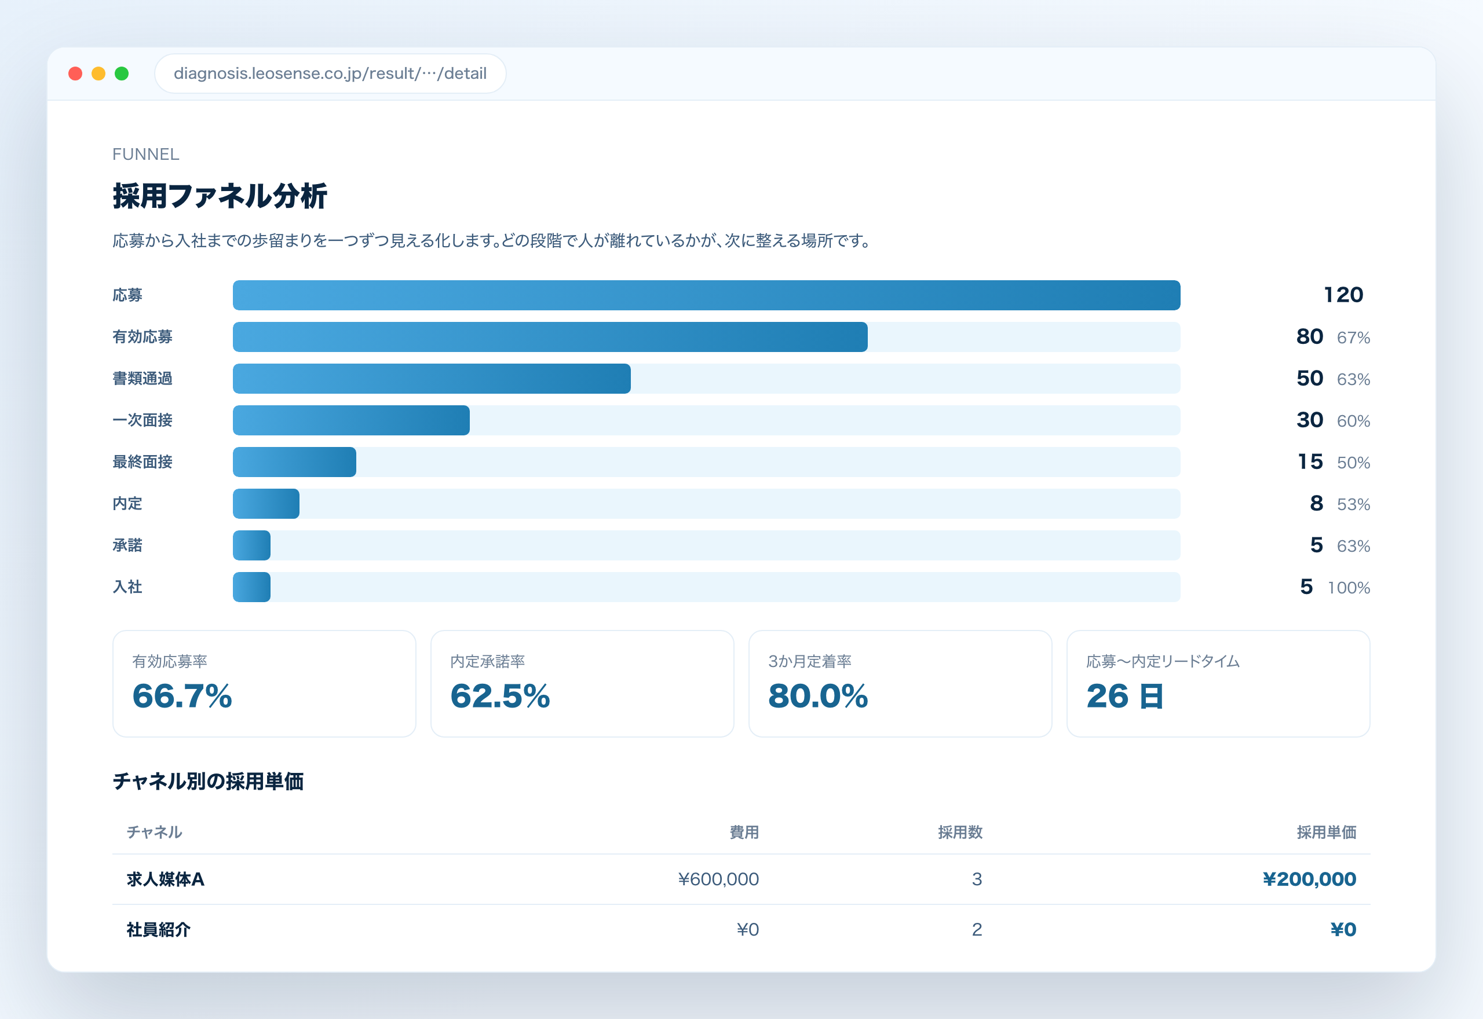
Task: Click the 50% conversion value
Action: point(1353,463)
